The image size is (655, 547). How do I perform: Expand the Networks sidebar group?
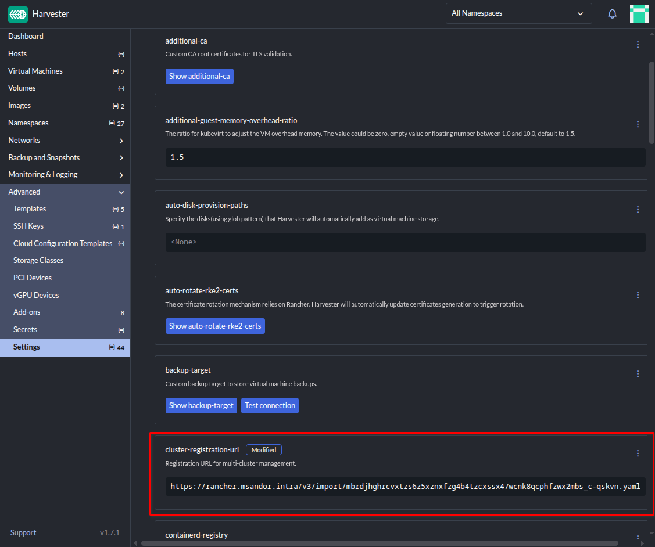[x=121, y=141]
